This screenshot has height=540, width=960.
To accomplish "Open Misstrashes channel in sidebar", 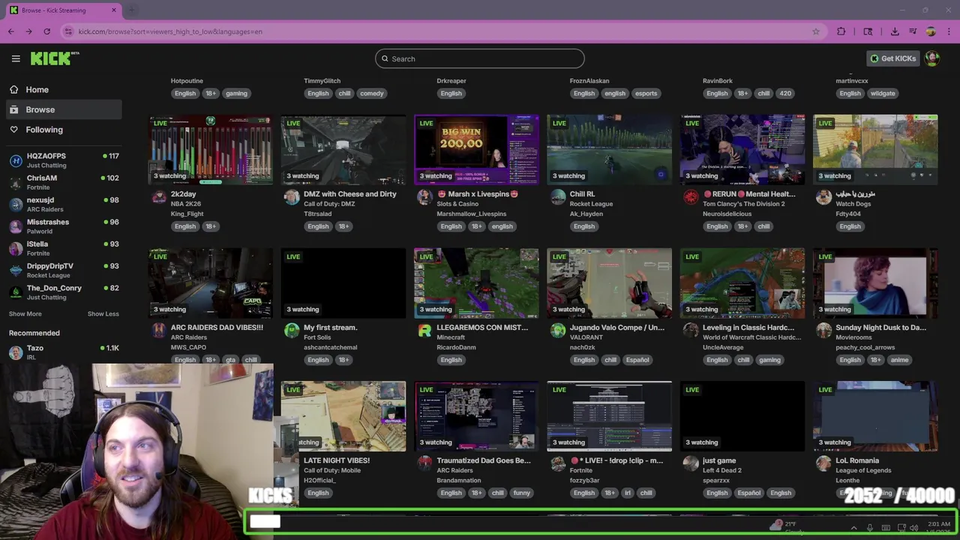I will [64, 226].
